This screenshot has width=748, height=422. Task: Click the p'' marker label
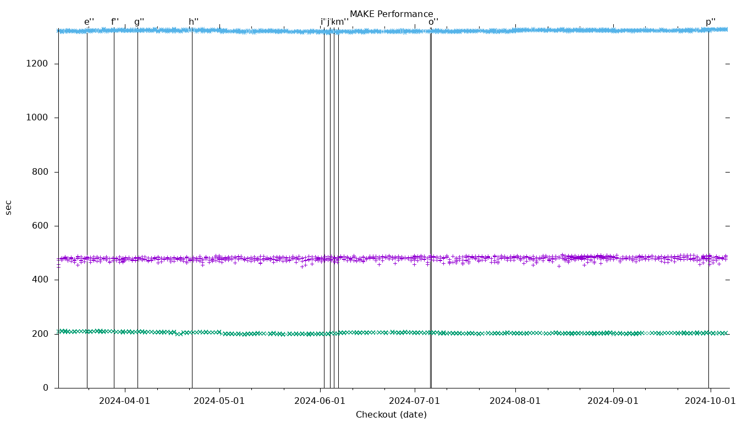[711, 22]
